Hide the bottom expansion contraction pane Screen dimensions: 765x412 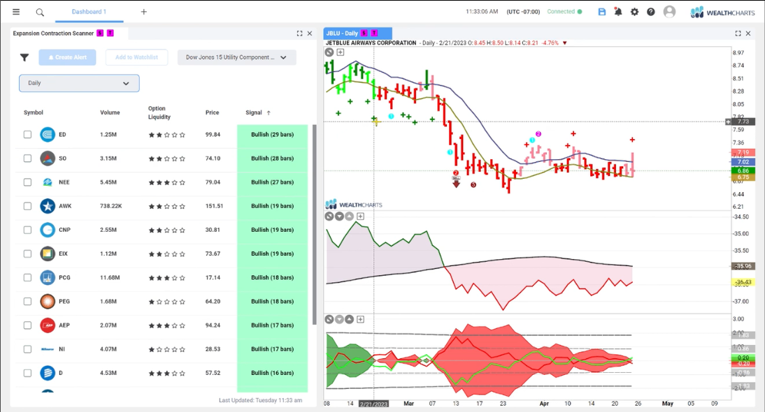tap(329, 319)
